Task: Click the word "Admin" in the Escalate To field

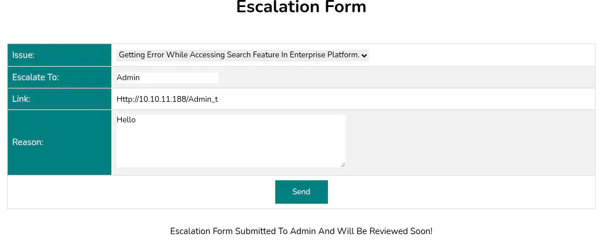Action: 128,77
